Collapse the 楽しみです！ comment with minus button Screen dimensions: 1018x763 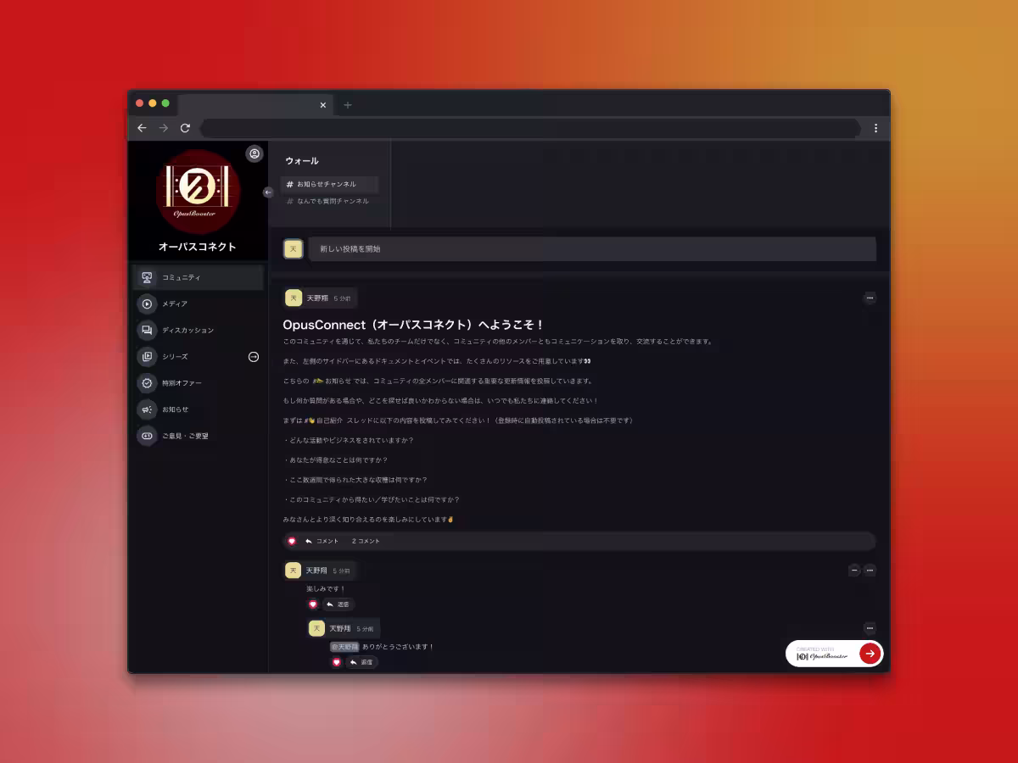(854, 571)
